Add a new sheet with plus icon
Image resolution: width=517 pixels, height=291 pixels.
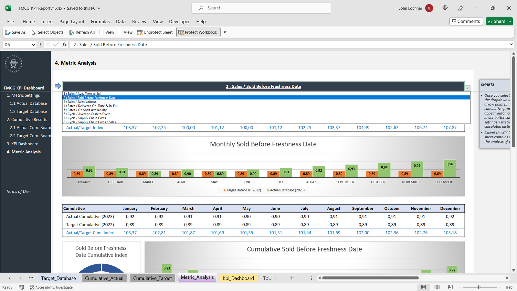point(291,278)
